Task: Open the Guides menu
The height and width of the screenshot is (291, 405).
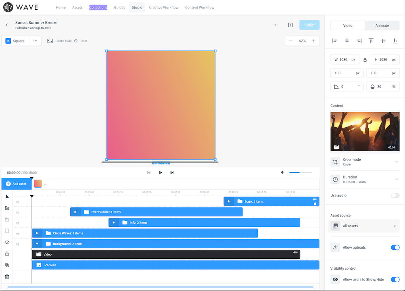Action: click(x=119, y=8)
